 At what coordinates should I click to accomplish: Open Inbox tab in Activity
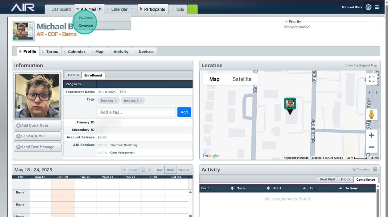coord(345,179)
